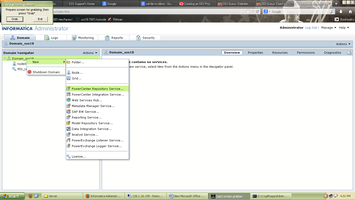The image size is (355, 200).
Task: Click Exit button in screen grabber
Action: pos(40,19)
